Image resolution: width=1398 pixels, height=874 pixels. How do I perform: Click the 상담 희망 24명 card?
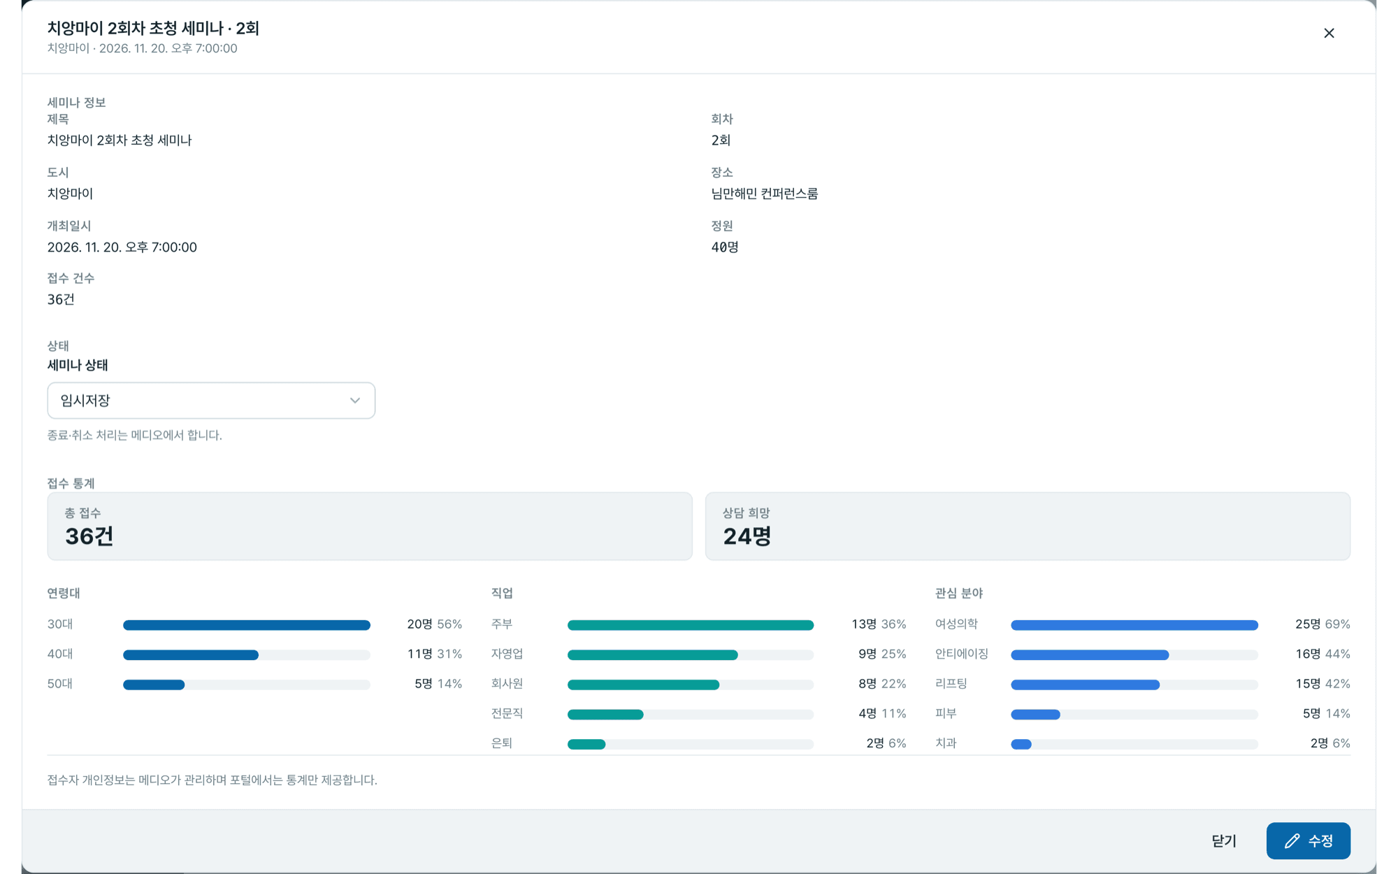[1028, 526]
